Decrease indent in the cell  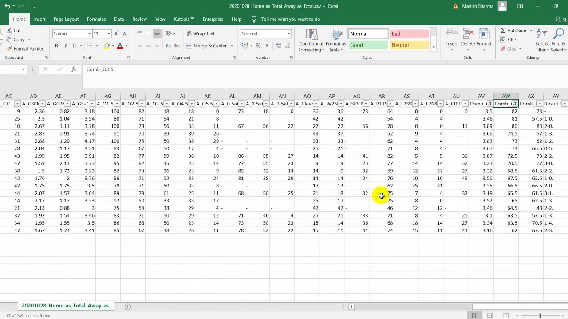click(169, 46)
